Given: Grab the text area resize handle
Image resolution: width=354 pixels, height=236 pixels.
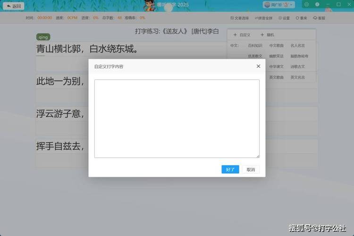Looking at the screenshot, I should click(258, 156).
